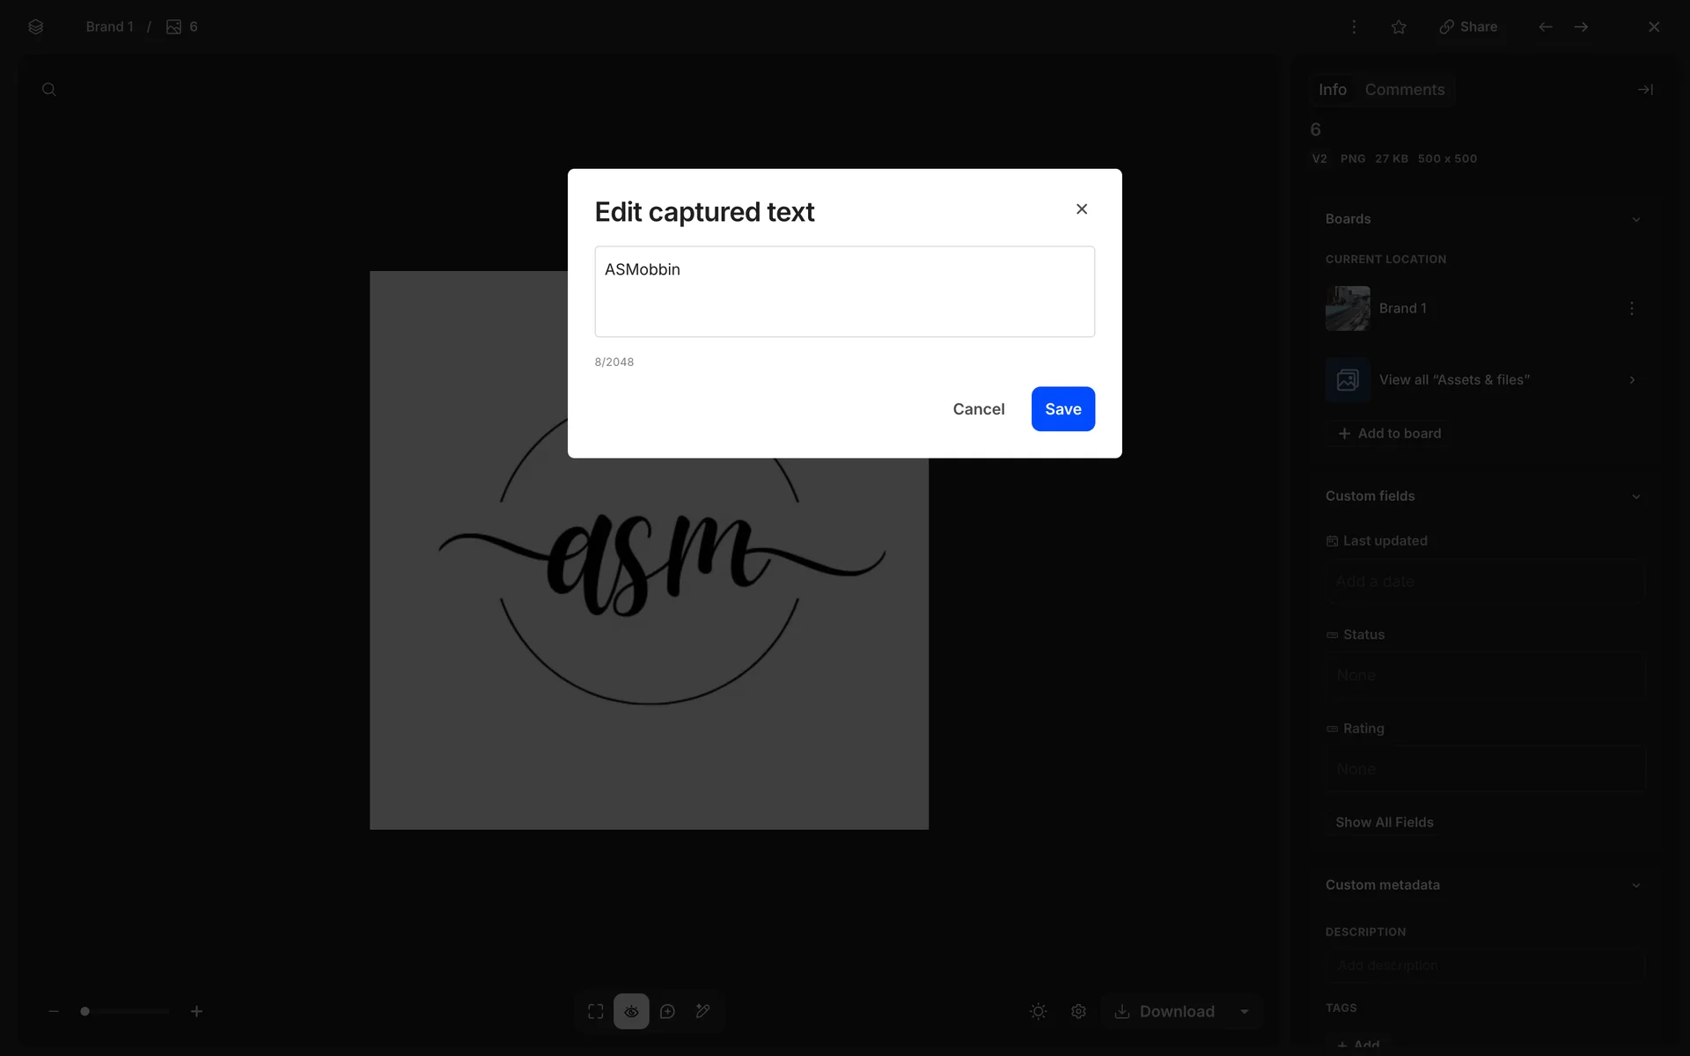Click the Save button
Screen dimensions: 1690x1056
[1062, 409]
